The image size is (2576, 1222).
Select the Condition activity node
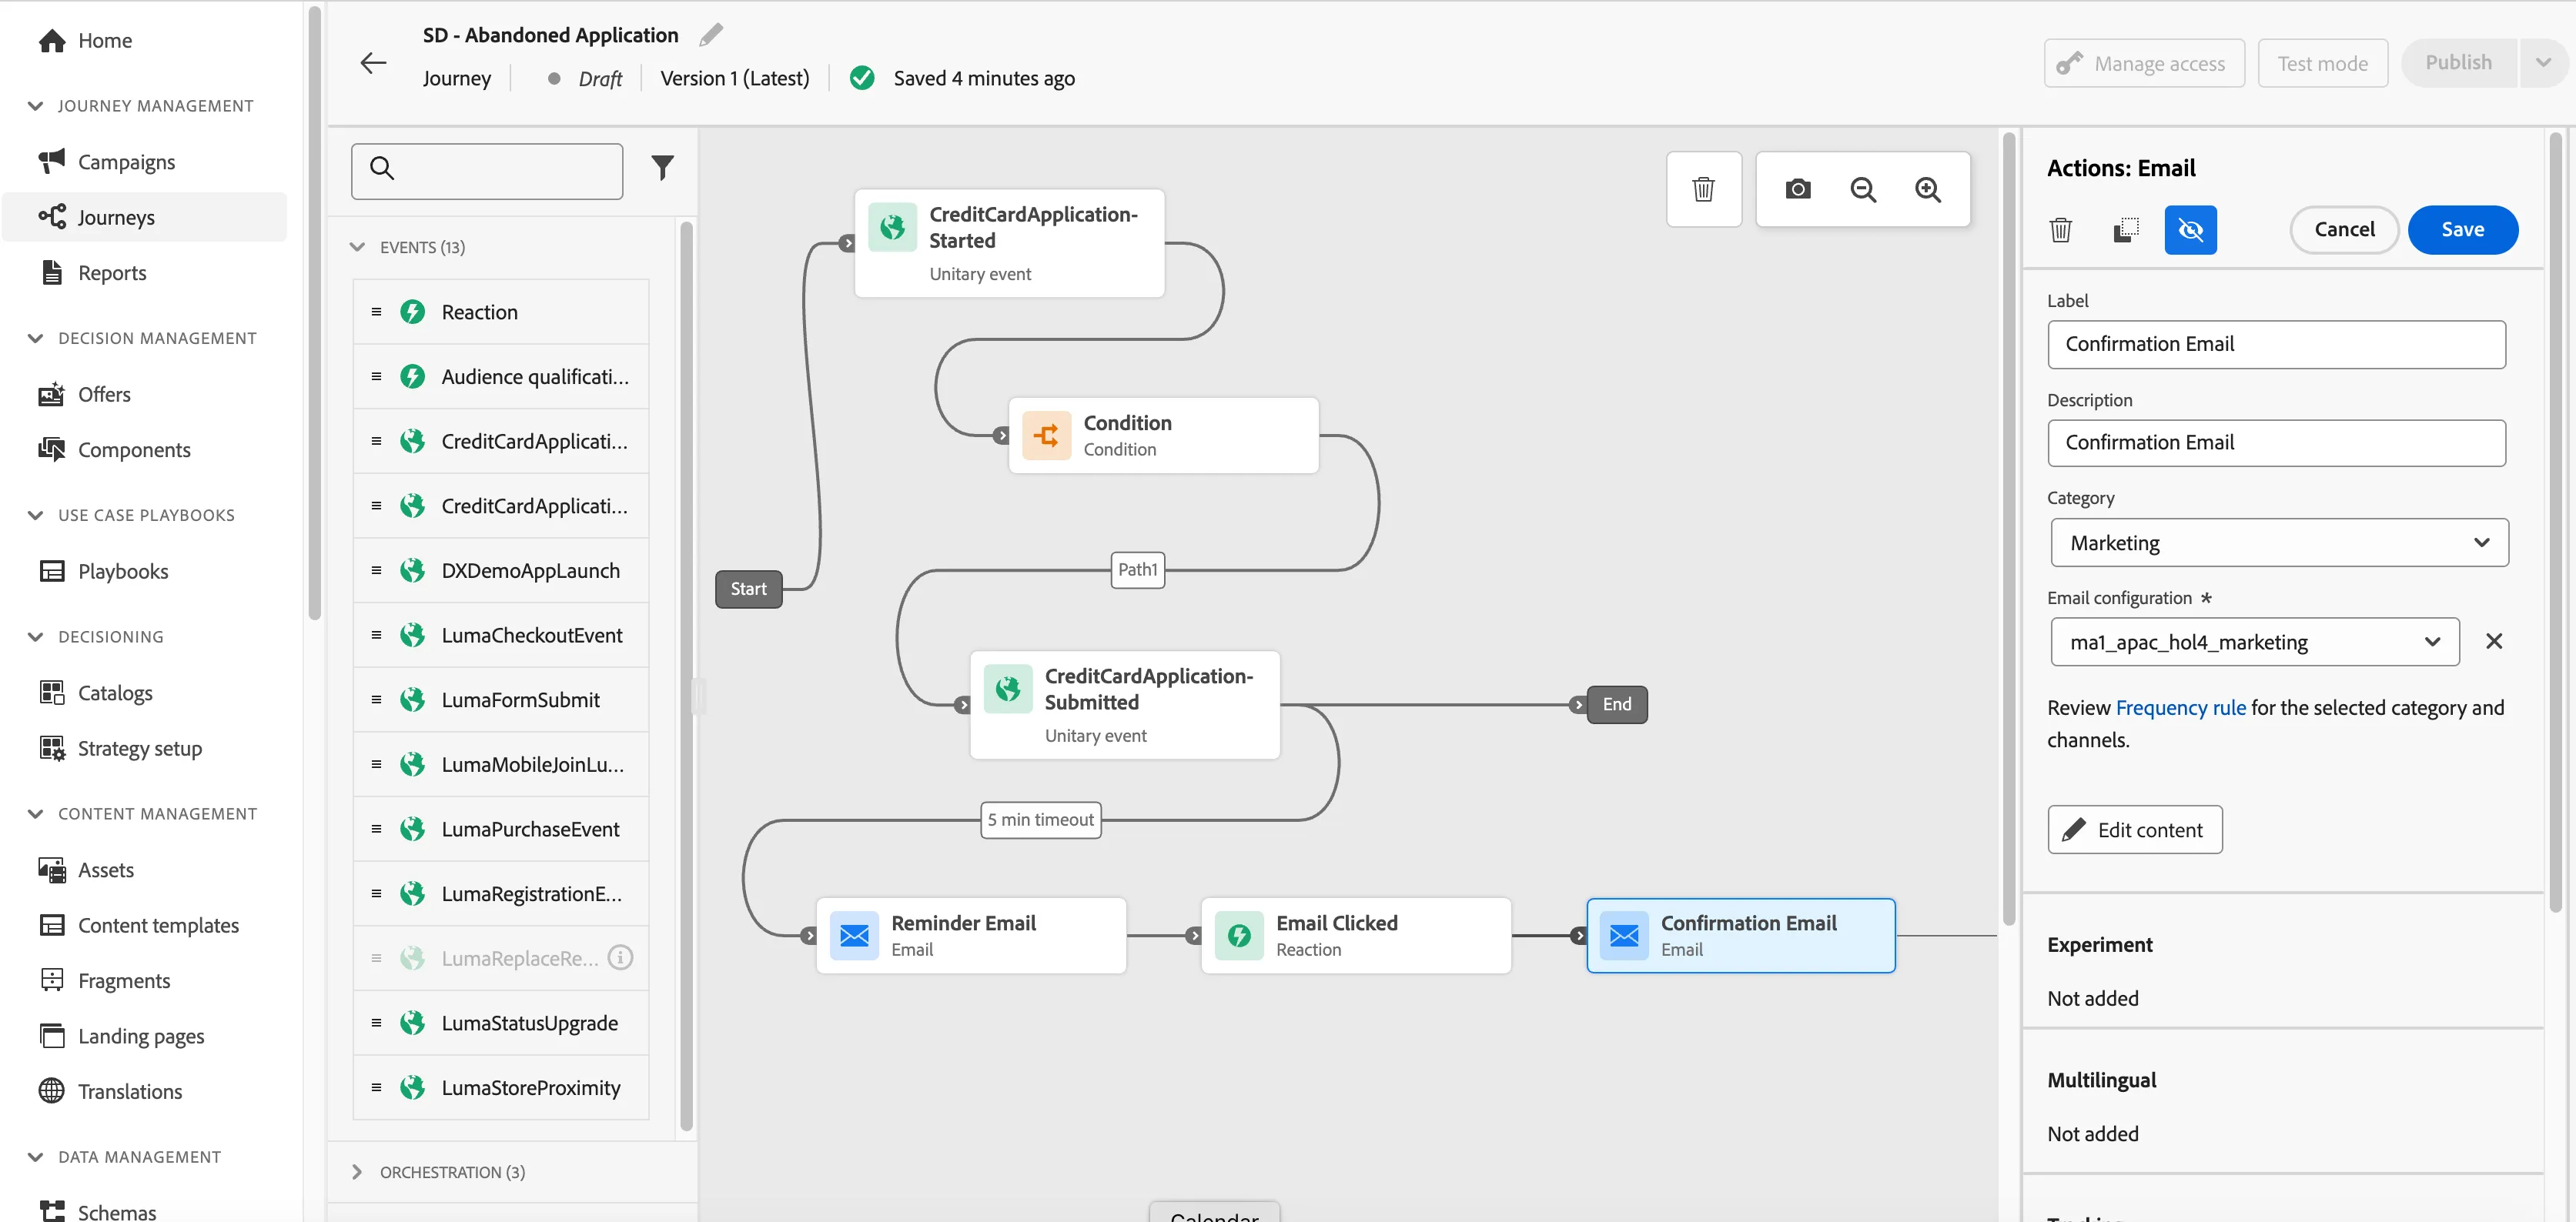click(x=1163, y=436)
